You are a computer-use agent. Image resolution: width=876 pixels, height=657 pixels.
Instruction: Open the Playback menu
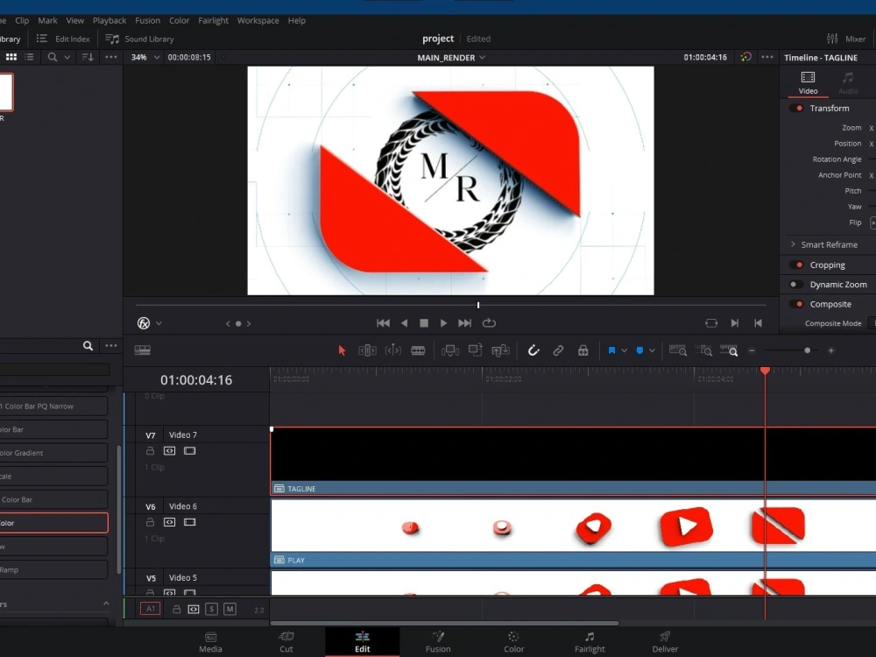[109, 21]
